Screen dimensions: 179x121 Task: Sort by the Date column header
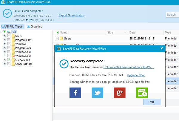tap(132, 33)
